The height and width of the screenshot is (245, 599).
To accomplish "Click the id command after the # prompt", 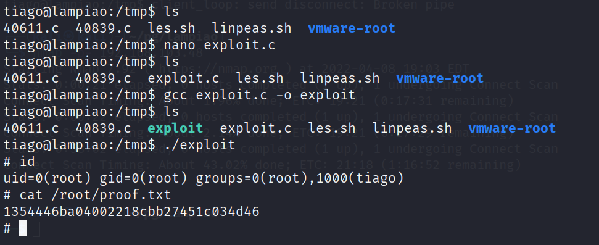I will tap(28, 161).
